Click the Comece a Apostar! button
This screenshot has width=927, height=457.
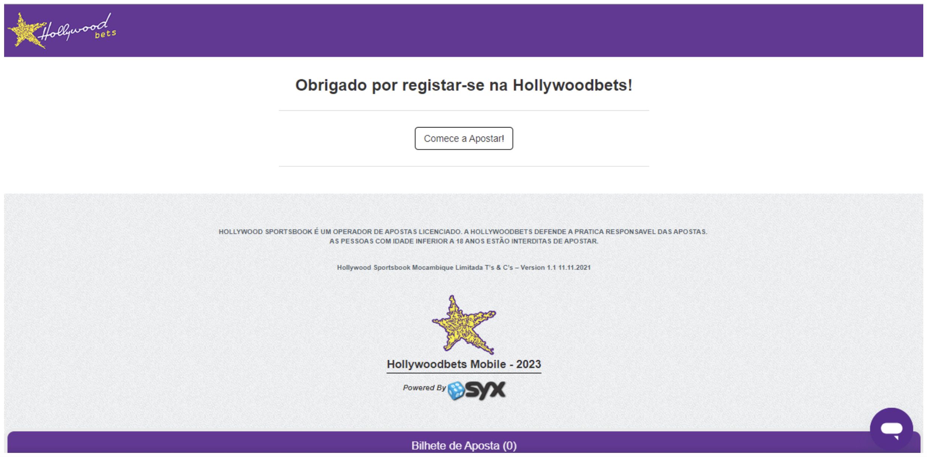[x=463, y=138]
